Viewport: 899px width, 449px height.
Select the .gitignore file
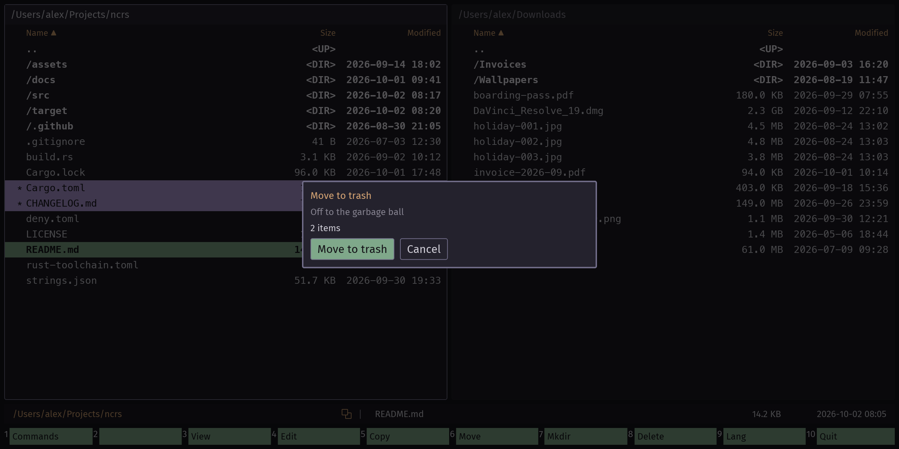(x=226, y=142)
